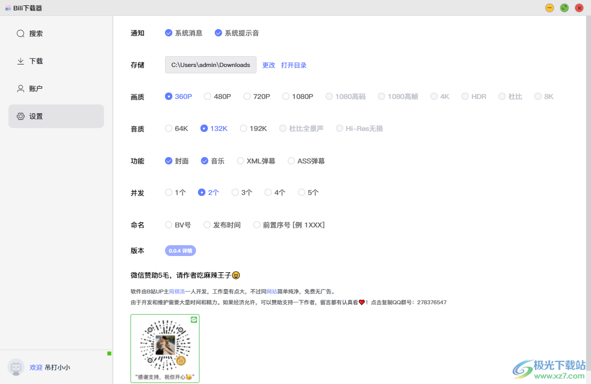Click the download arrow icon
The width and height of the screenshot is (591, 384).
21,61
